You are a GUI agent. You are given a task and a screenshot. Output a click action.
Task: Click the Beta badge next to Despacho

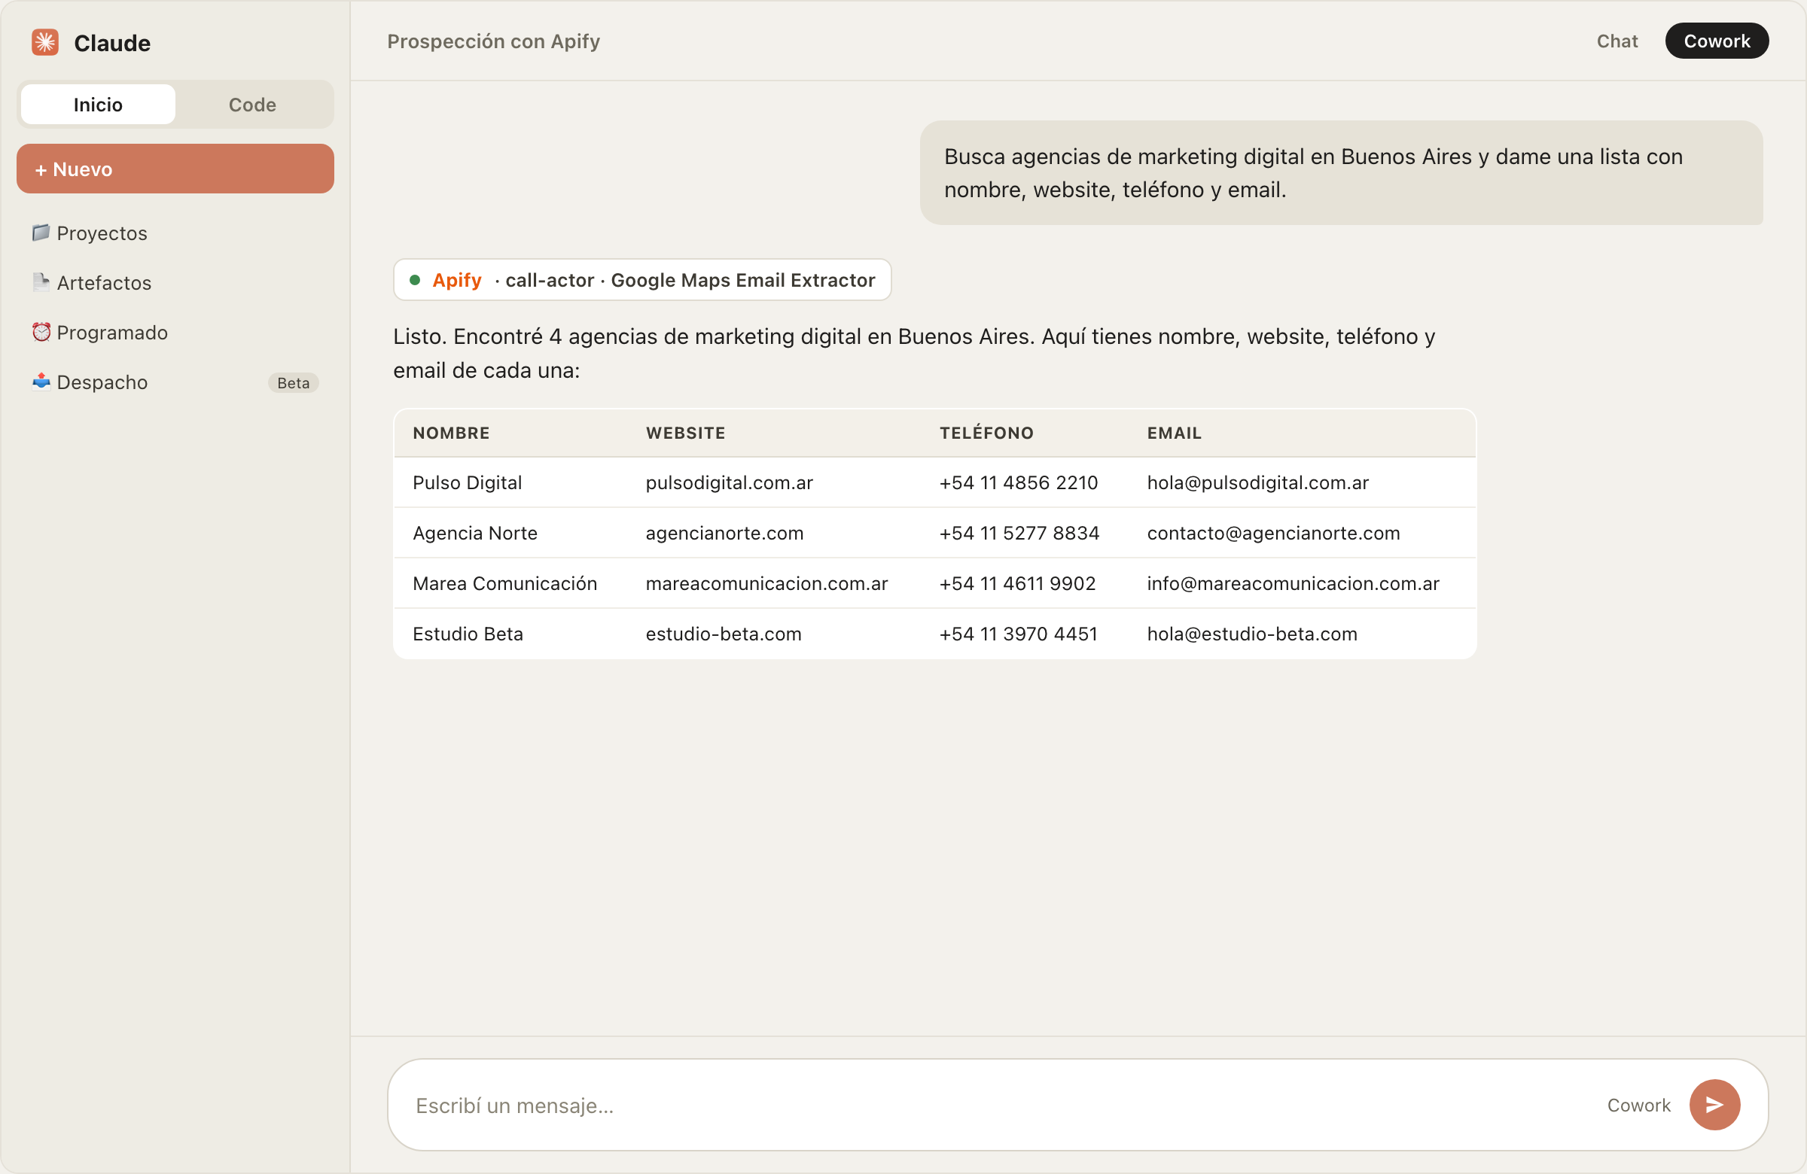pyautogui.click(x=293, y=382)
